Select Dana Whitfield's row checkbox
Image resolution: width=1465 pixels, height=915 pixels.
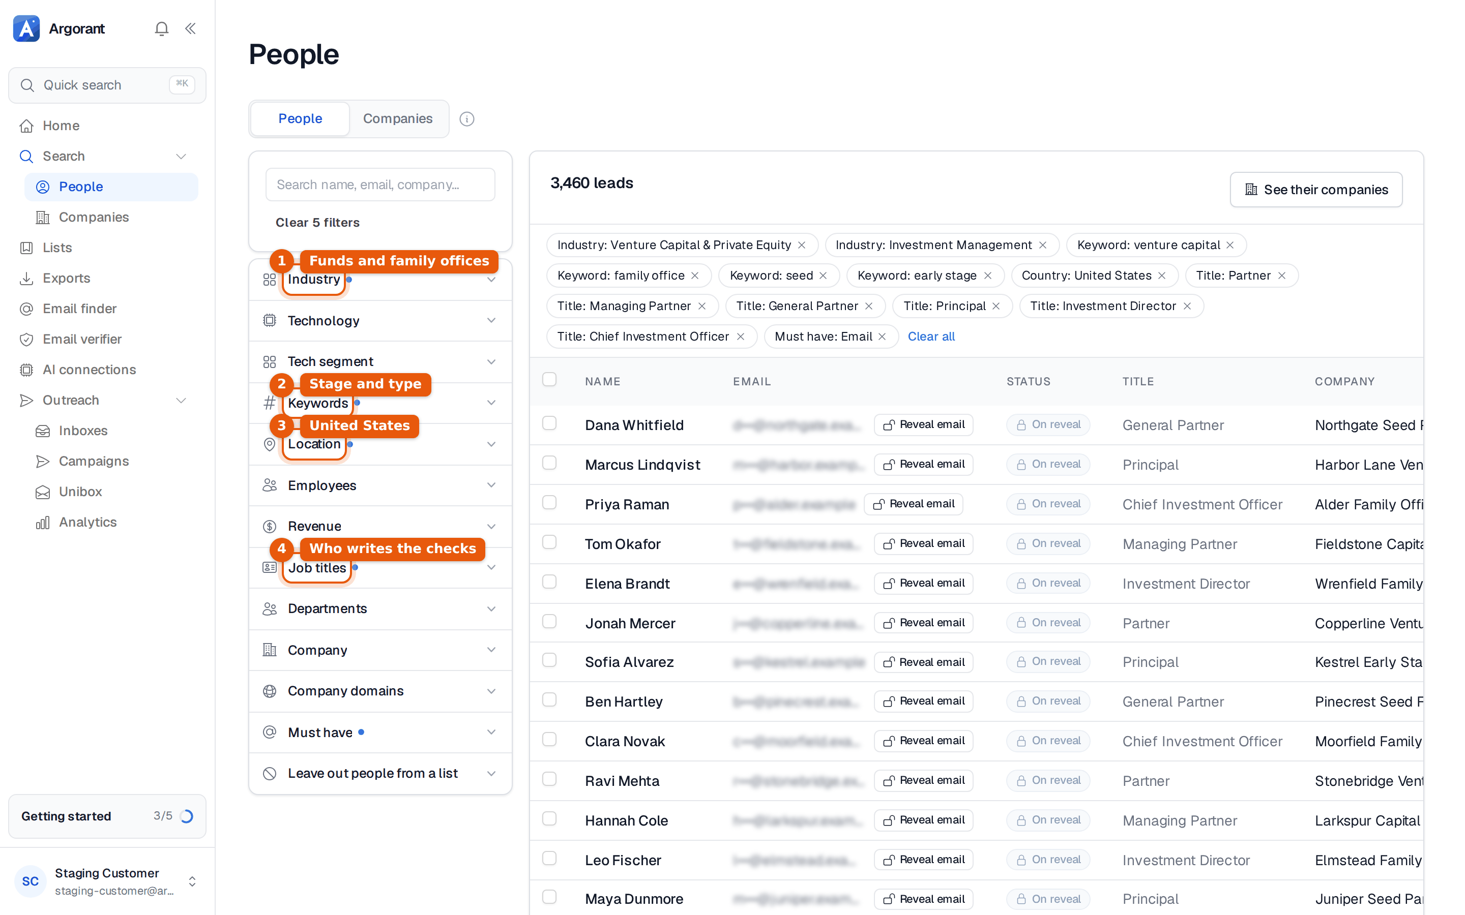pos(549,423)
